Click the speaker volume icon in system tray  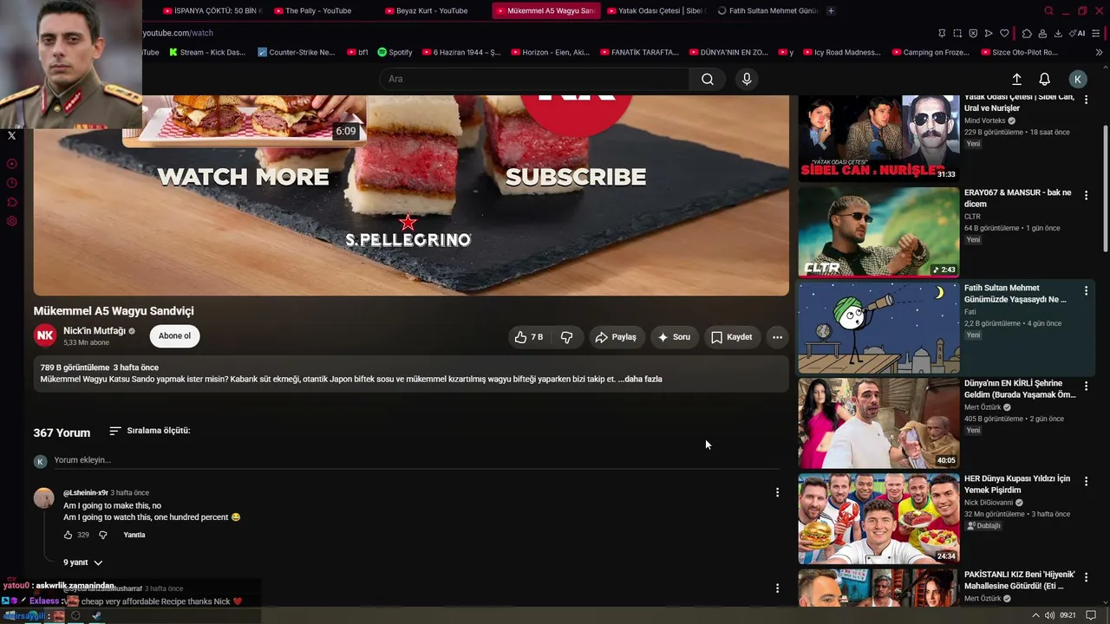pyautogui.click(x=1049, y=615)
